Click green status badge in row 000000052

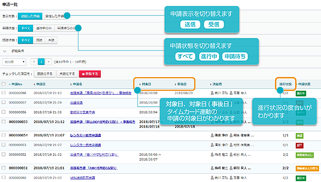(x=304, y=155)
